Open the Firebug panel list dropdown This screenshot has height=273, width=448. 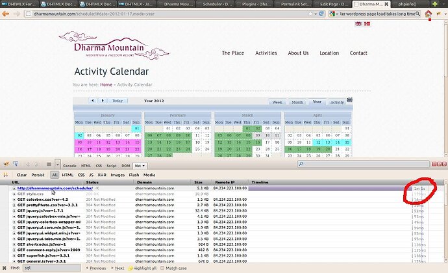coord(58,164)
